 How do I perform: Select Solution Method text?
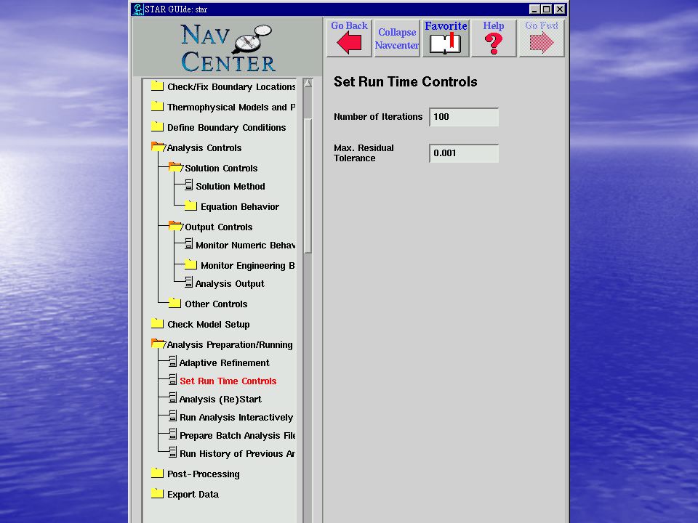pyautogui.click(x=230, y=187)
